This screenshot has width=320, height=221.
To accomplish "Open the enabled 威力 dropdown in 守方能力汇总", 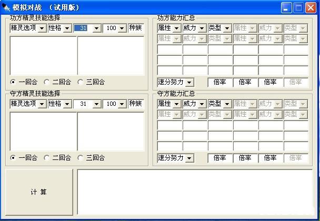I will pos(202,104).
